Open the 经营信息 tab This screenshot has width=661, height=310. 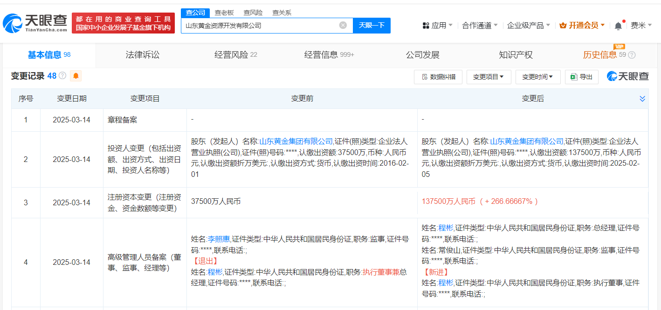[329, 55]
